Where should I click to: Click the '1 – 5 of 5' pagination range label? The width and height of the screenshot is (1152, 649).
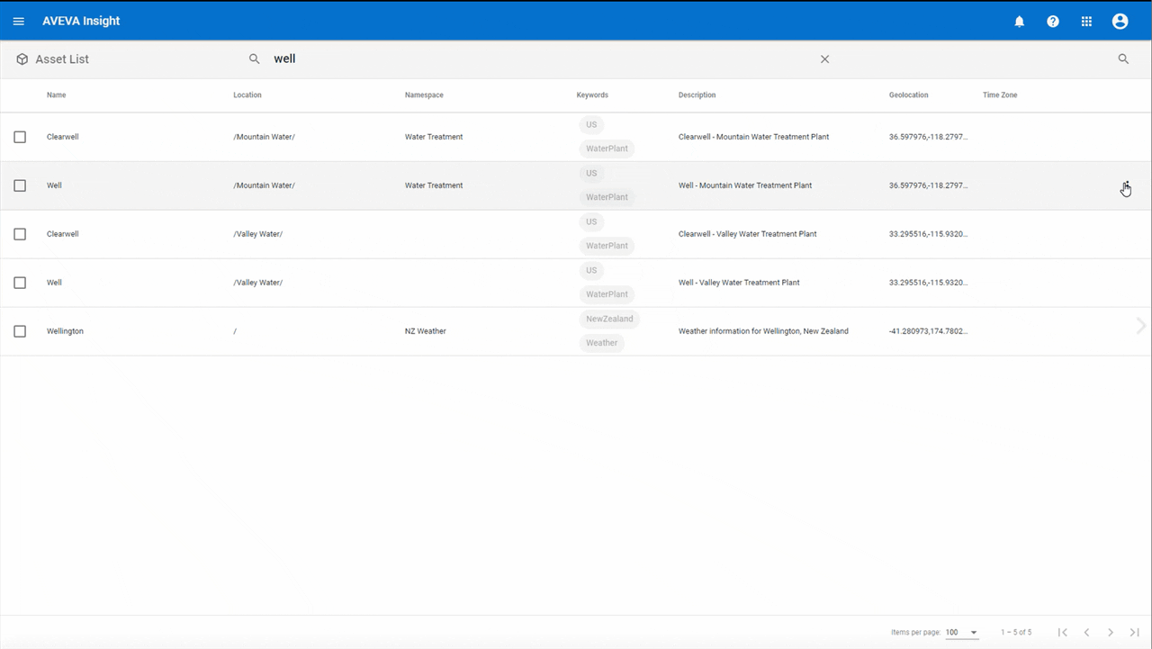1016,633
